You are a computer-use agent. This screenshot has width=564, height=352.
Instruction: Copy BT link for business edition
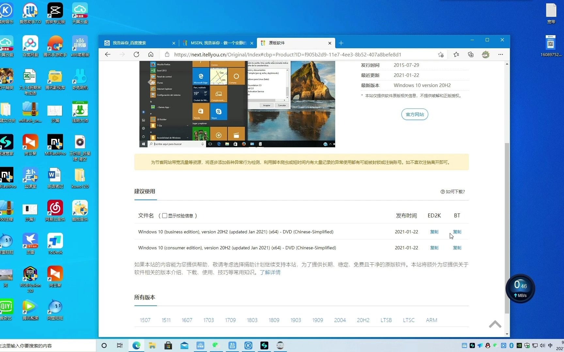coord(457,232)
